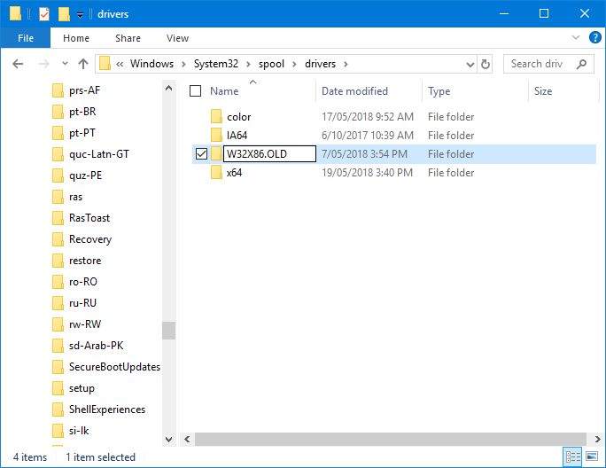Open the recent locations dropdown arrow
The width and height of the screenshot is (606, 468).
65,64
